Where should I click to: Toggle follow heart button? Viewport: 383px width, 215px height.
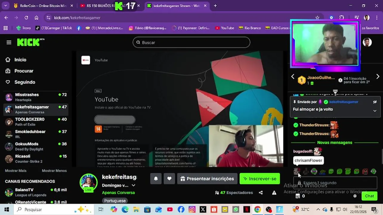click(x=169, y=179)
